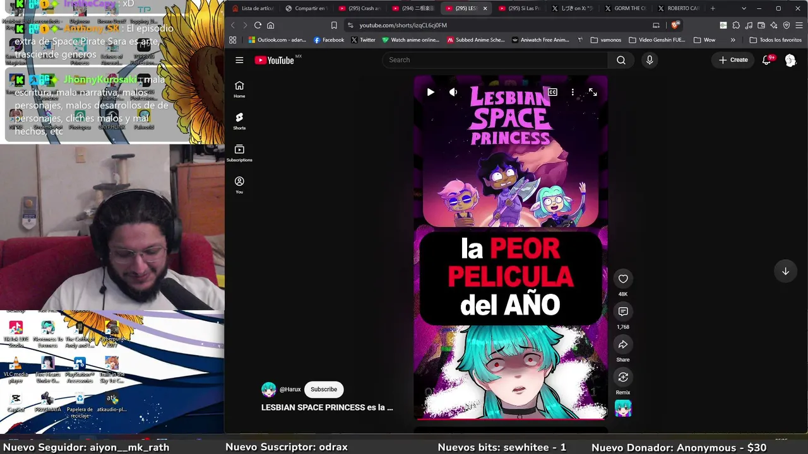Open Home in the YouTube sidebar
Image resolution: width=808 pixels, height=454 pixels.
click(239, 89)
